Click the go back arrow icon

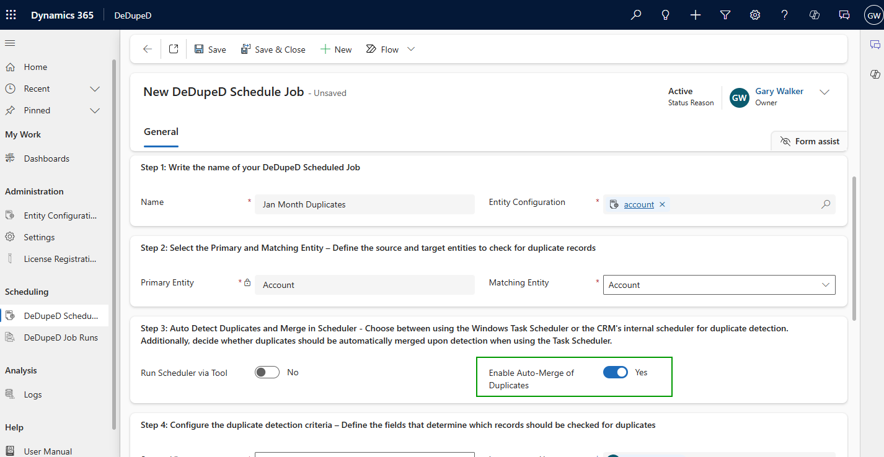pyautogui.click(x=147, y=50)
